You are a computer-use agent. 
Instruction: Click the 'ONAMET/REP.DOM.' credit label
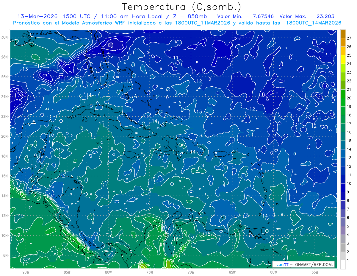tap(314, 264)
